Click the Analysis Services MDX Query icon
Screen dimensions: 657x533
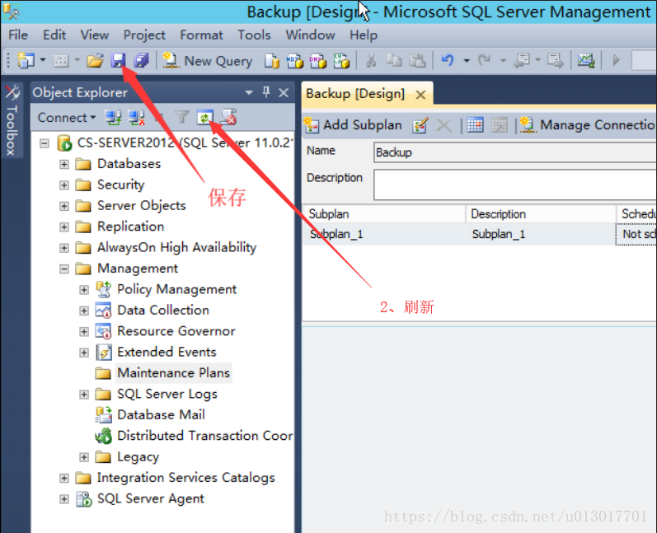click(x=295, y=61)
